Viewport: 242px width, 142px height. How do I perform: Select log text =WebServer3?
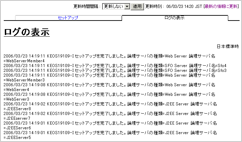point(16,99)
